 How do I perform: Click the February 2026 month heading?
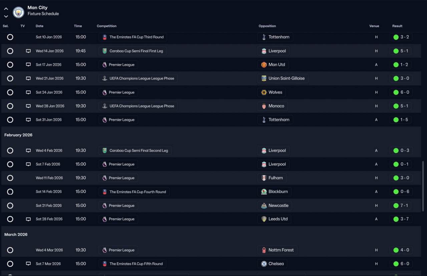[18, 135]
